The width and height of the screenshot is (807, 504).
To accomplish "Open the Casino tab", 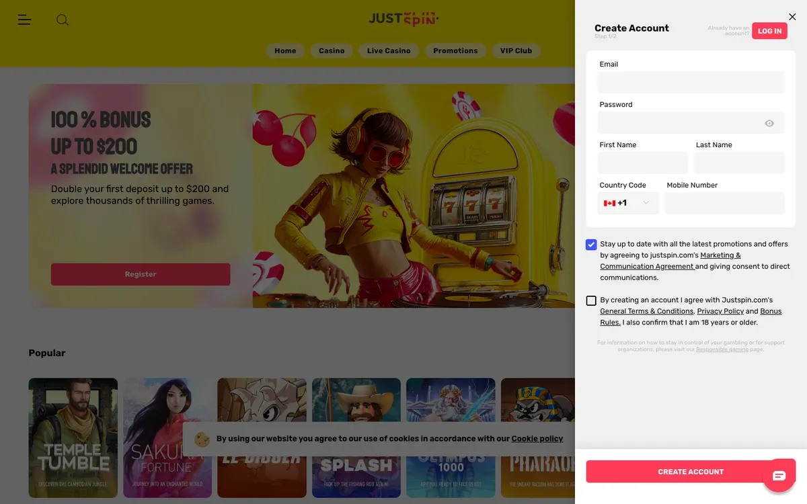I will coord(332,50).
